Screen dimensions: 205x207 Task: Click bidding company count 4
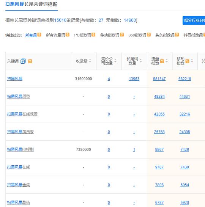[x=109, y=79]
